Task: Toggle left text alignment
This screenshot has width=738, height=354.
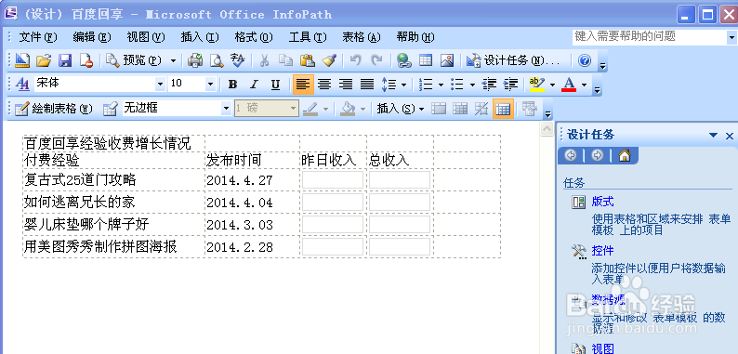Action: pyautogui.click(x=303, y=85)
